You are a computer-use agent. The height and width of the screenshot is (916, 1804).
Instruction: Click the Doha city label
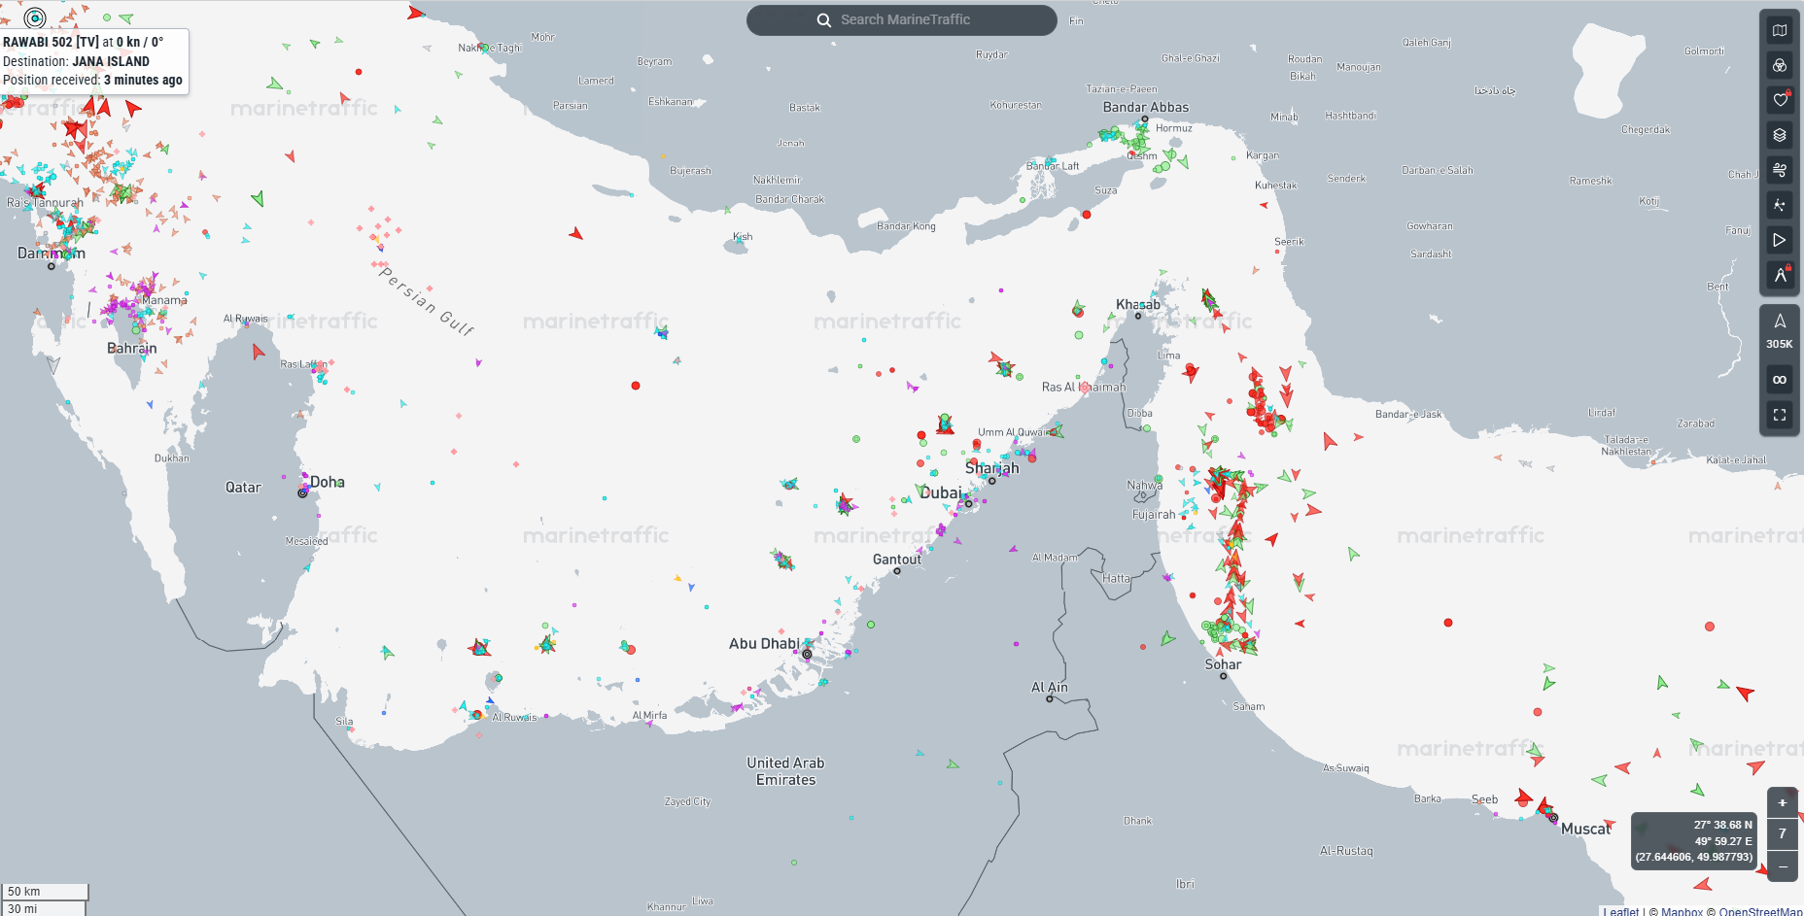click(327, 482)
